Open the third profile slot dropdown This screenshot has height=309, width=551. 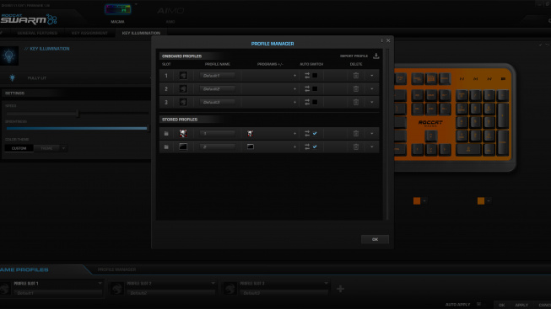click(x=326, y=283)
